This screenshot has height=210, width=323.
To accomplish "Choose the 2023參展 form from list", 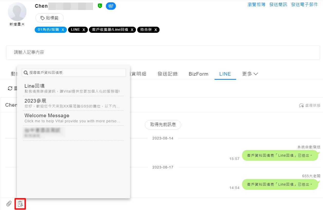I will tap(73, 103).
